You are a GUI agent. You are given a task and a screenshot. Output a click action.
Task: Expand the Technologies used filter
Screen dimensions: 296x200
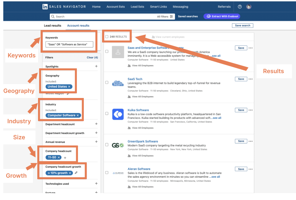pos(96,184)
